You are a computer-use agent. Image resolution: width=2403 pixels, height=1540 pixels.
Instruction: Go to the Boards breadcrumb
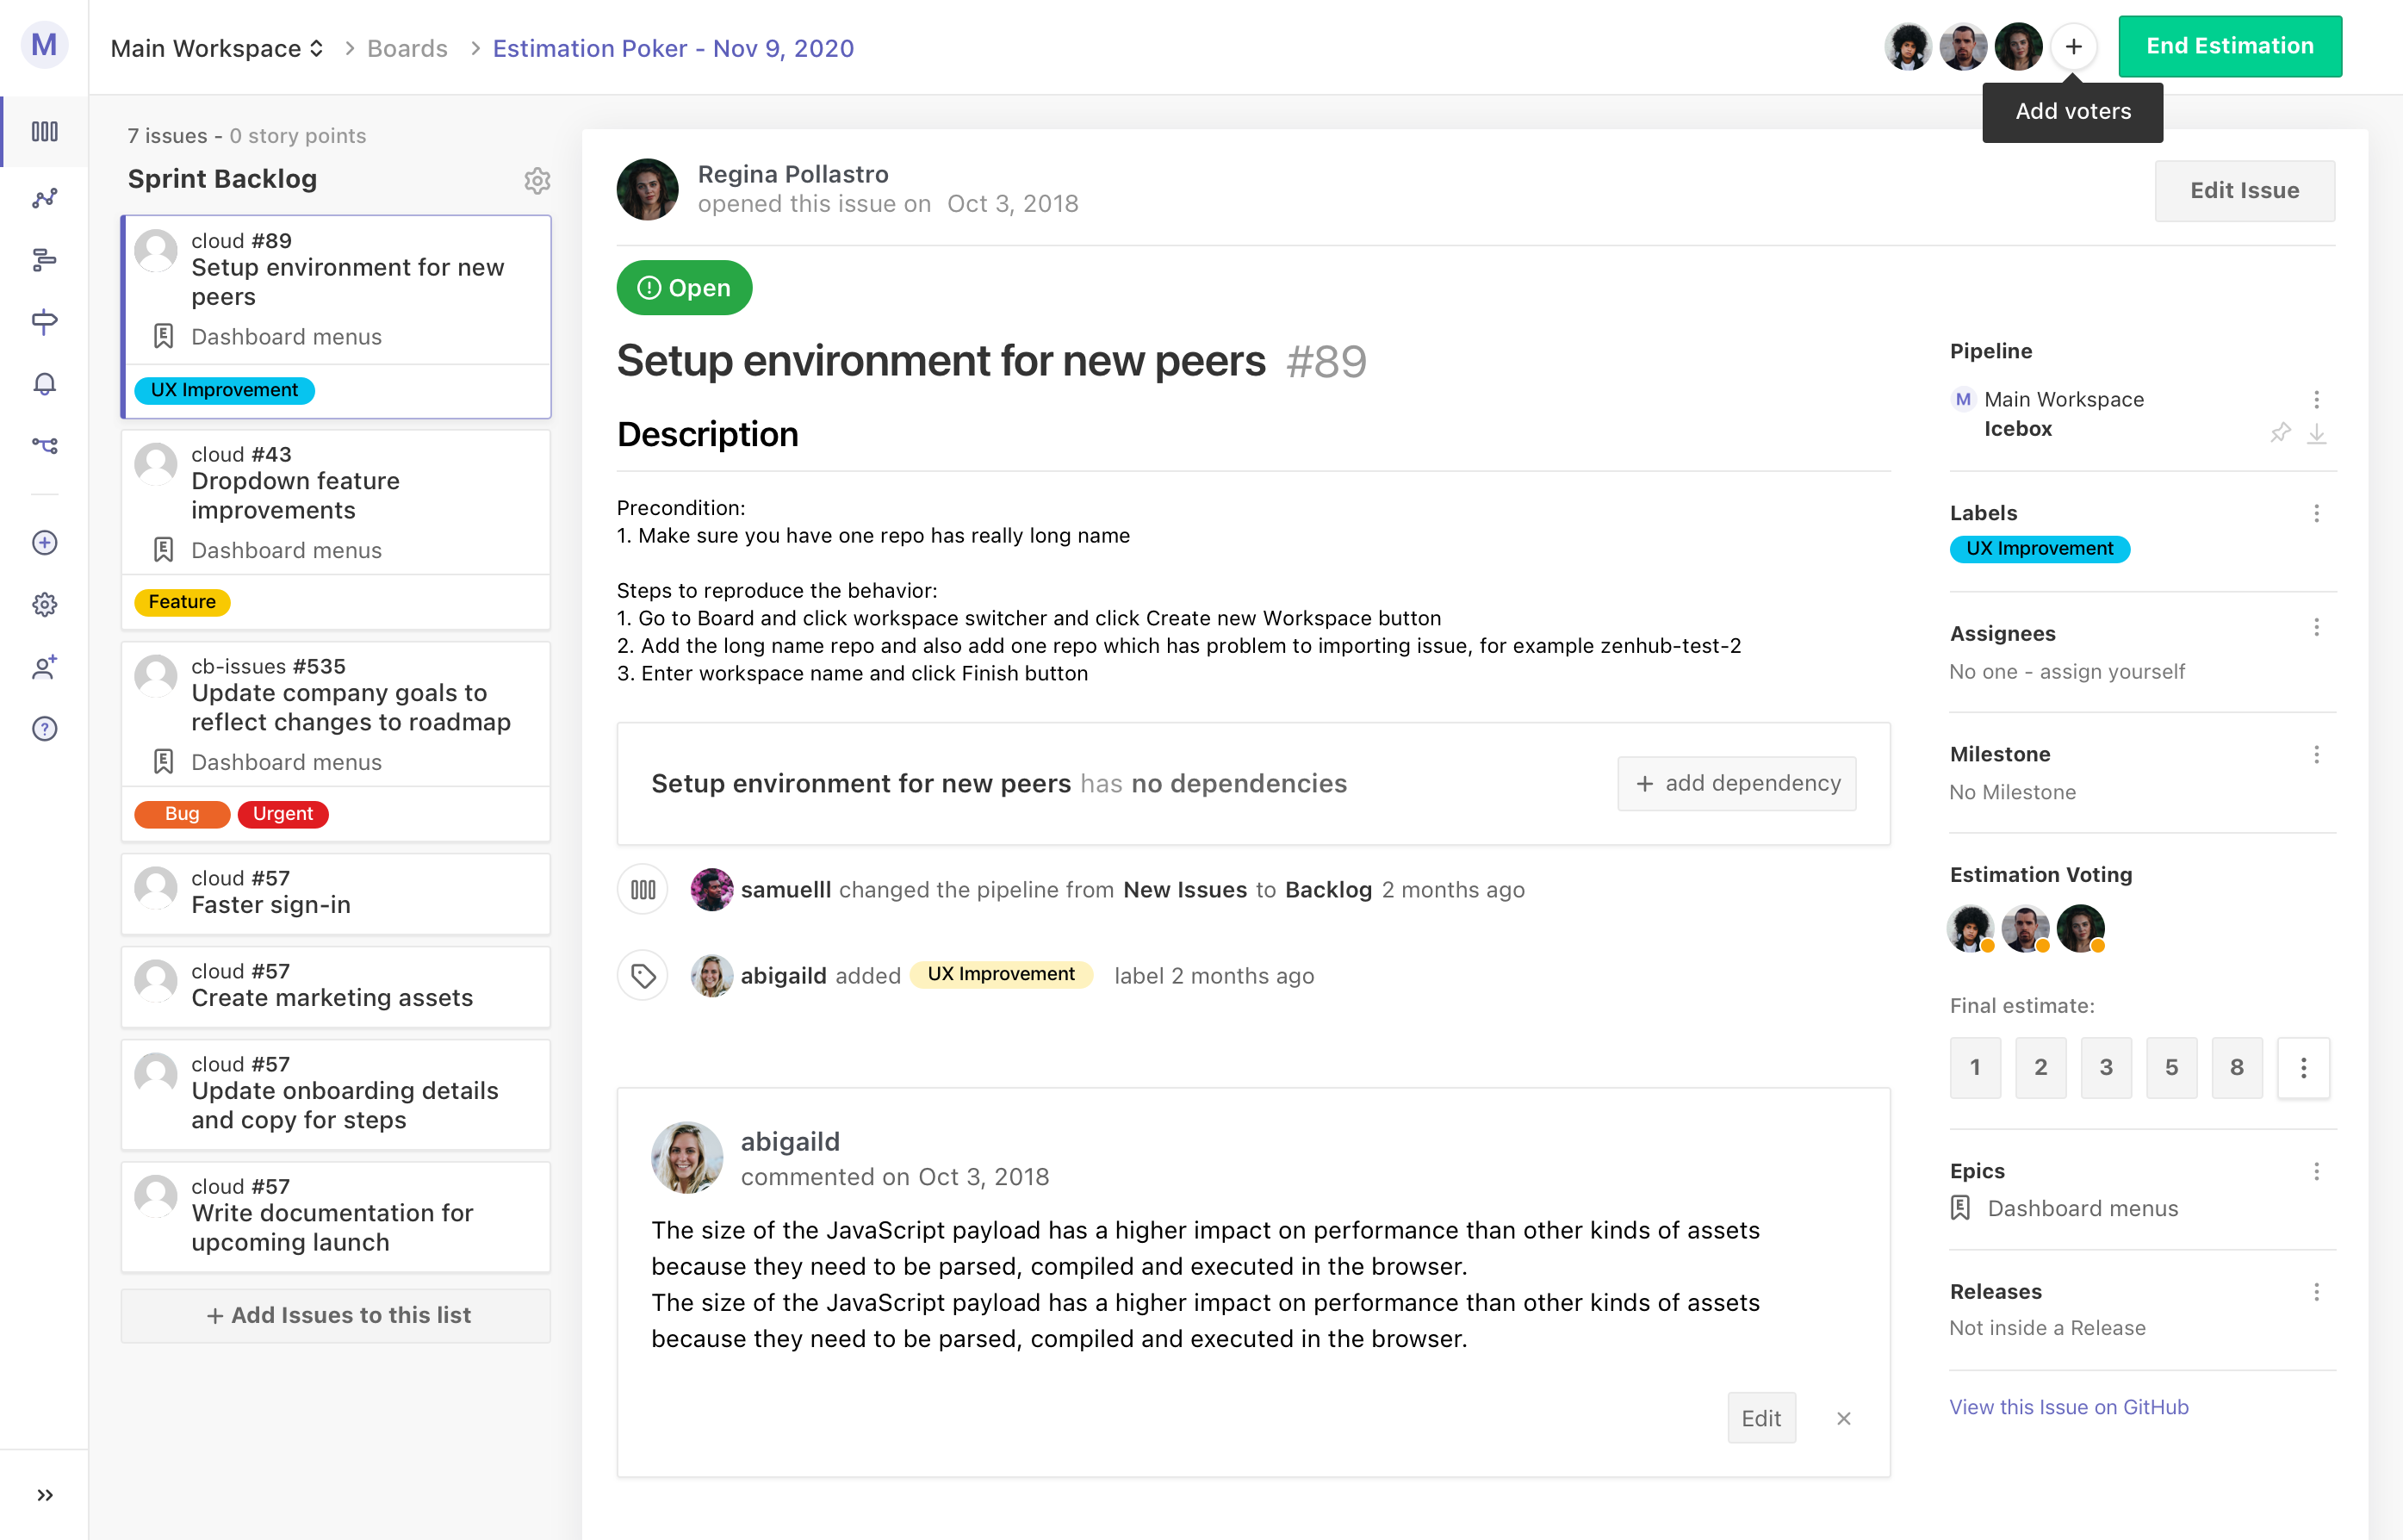(x=407, y=48)
